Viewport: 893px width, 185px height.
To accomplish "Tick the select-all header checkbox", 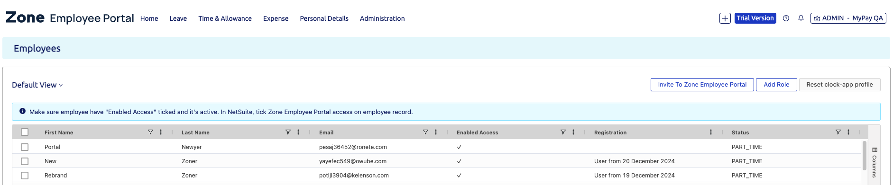I will [x=25, y=132].
